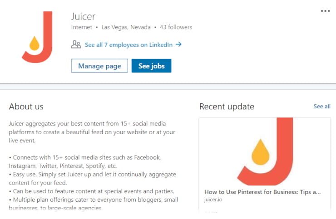Open the How to Use Pinterest article title
Screen dimensions: 336x219
pos(262,192)
